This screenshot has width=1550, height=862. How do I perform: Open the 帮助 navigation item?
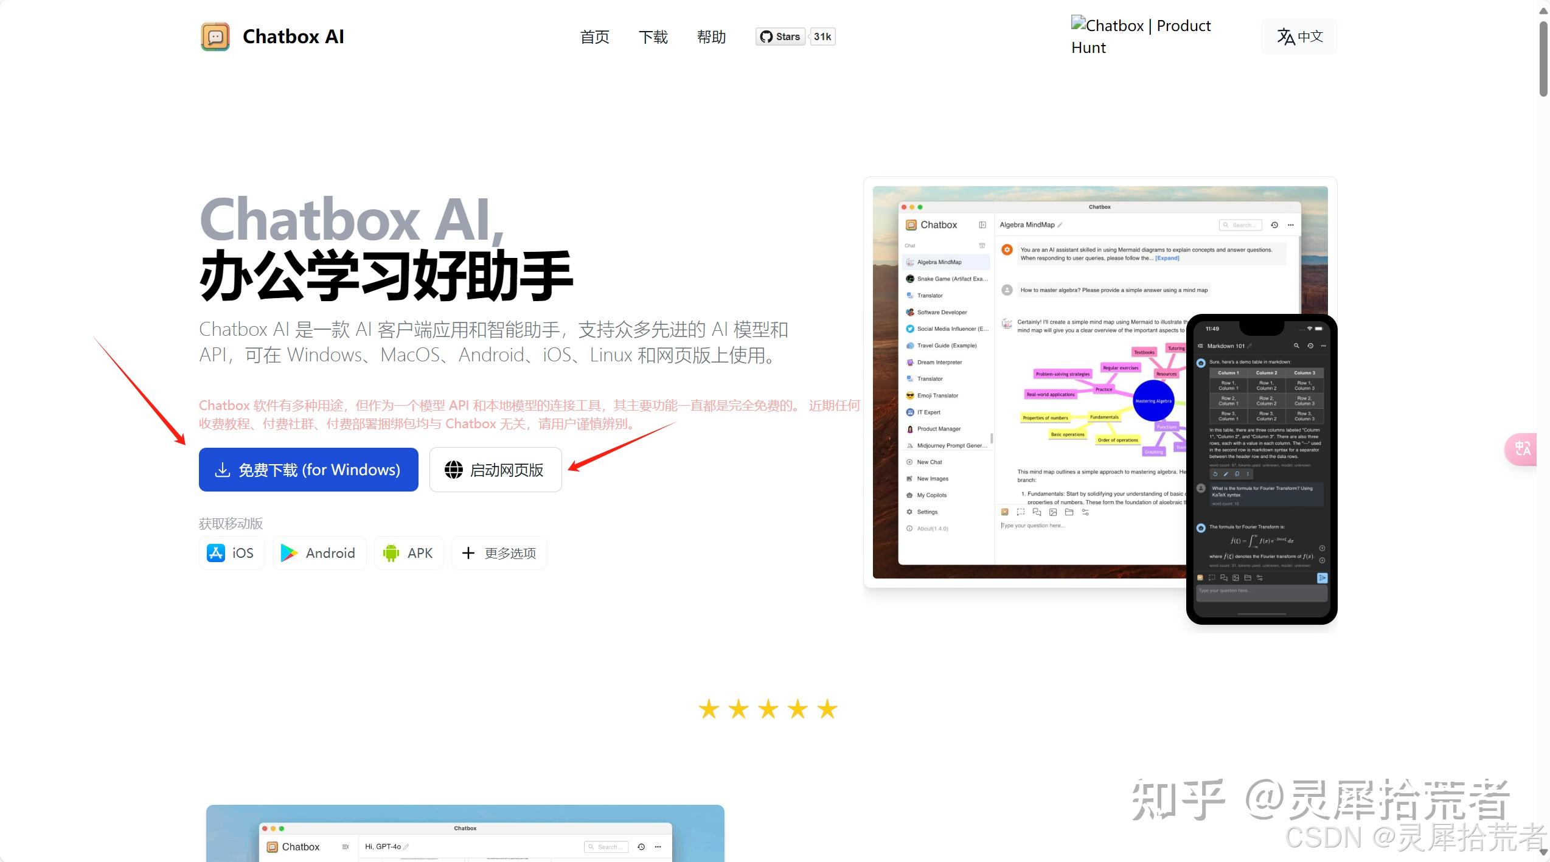point(711,36)
